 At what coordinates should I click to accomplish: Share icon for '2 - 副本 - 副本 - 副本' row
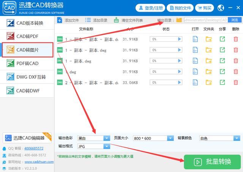222,82
